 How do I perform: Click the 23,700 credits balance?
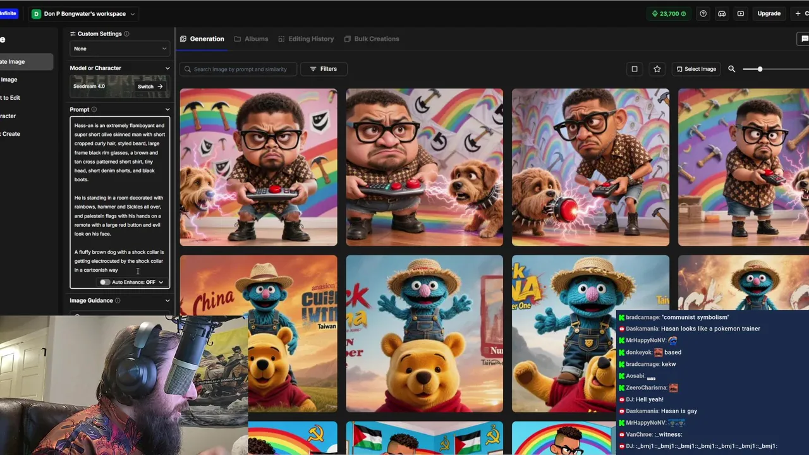click(669, 13)
